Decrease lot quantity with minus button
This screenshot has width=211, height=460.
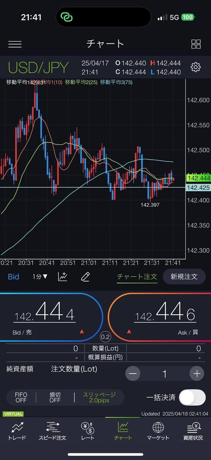tap(133, 374)
